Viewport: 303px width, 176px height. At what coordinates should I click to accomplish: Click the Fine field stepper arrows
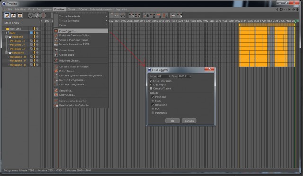coord(190,76)
